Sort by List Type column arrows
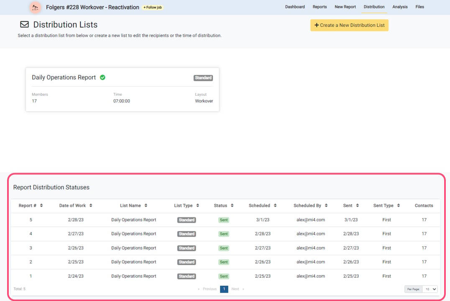This screenshot has width=450, height=301. 197,205
